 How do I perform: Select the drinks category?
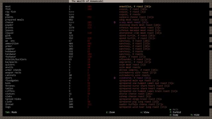click(x=9, y=27)
